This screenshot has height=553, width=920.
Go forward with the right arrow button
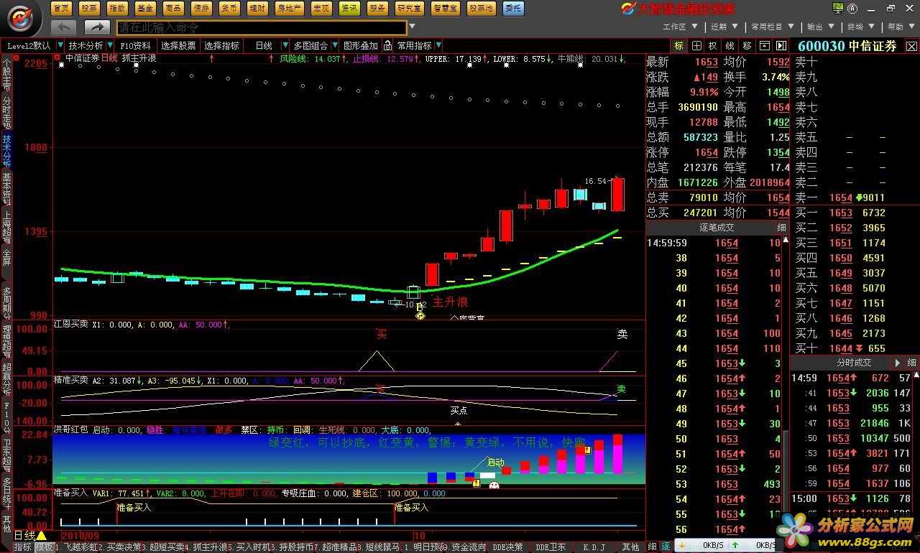(x=97, y=27)
